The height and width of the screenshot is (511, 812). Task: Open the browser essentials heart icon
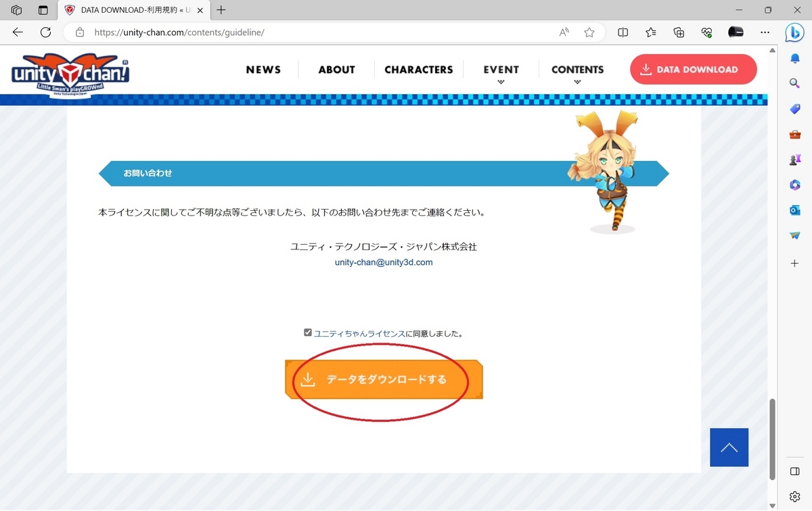[707, 32]
